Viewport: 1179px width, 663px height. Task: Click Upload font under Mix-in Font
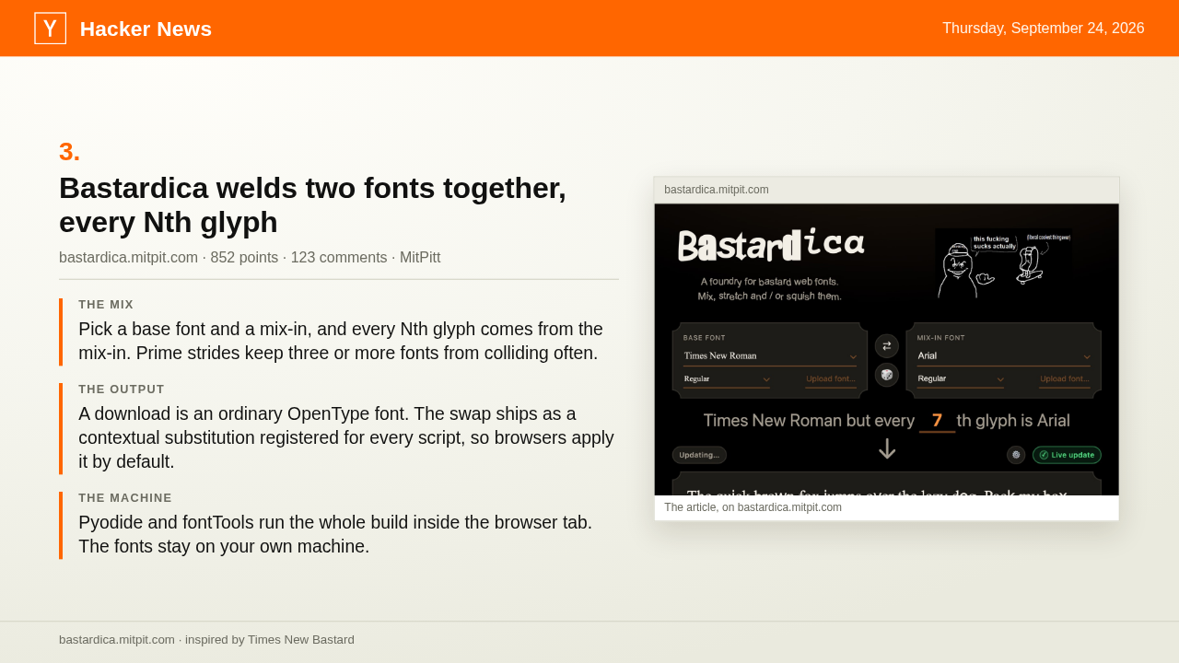[x=1065, y=379]
